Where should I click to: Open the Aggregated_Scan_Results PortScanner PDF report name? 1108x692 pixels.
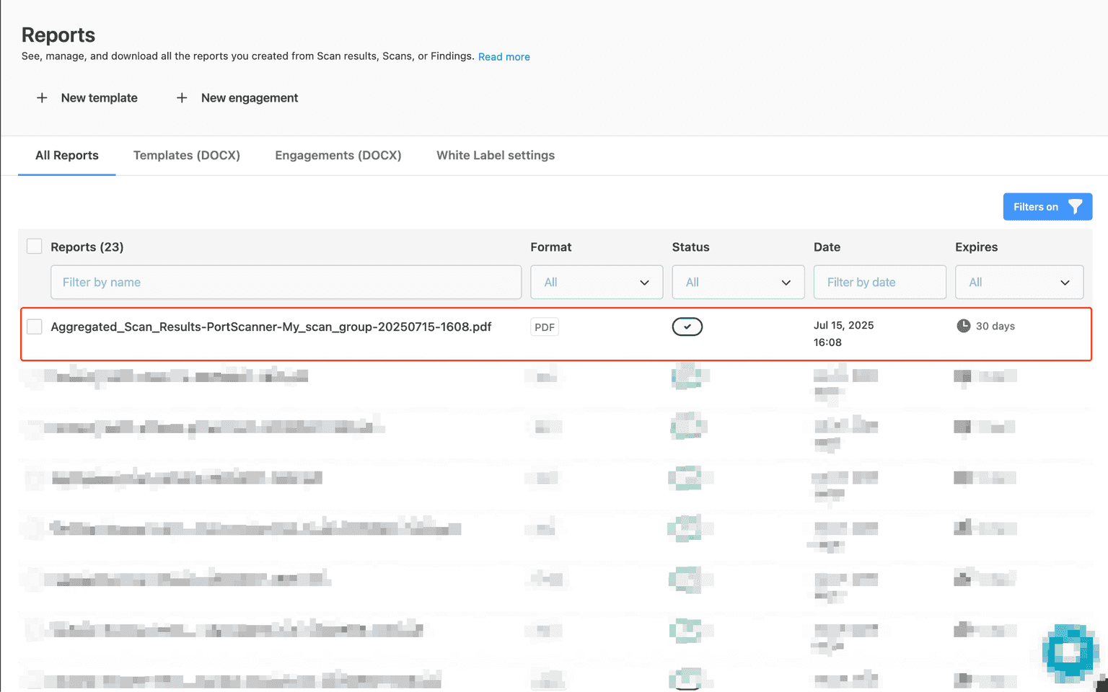click(x=271, y=327)
